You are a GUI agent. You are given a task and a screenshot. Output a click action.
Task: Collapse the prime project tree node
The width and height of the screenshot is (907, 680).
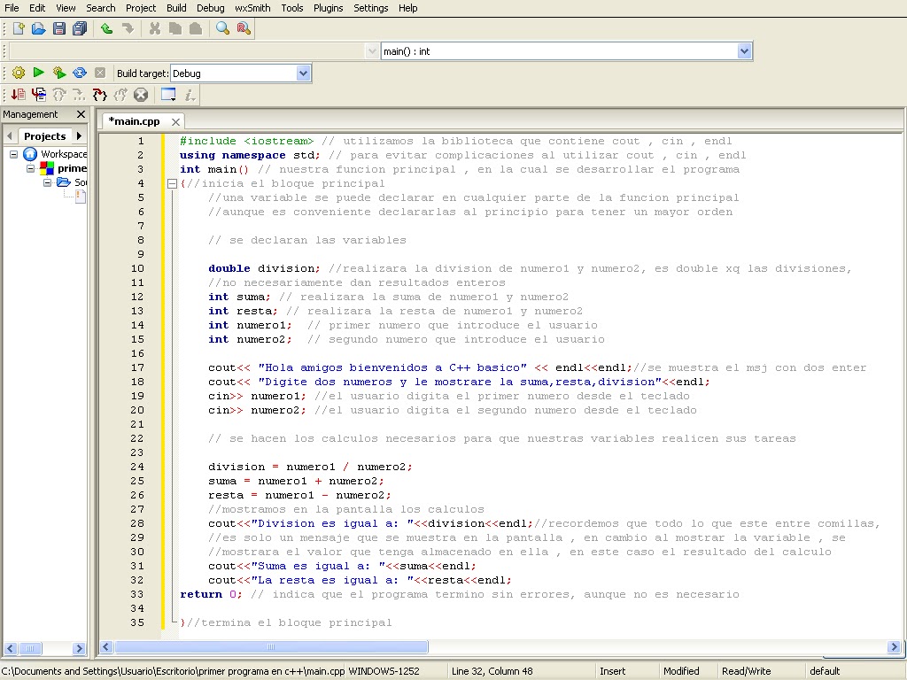tap(31, 169)
